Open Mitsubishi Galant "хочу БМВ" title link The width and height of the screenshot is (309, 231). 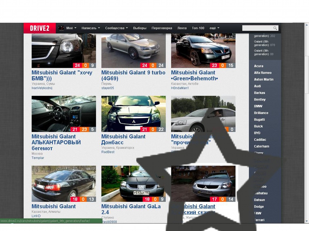[x=62, y=76]
